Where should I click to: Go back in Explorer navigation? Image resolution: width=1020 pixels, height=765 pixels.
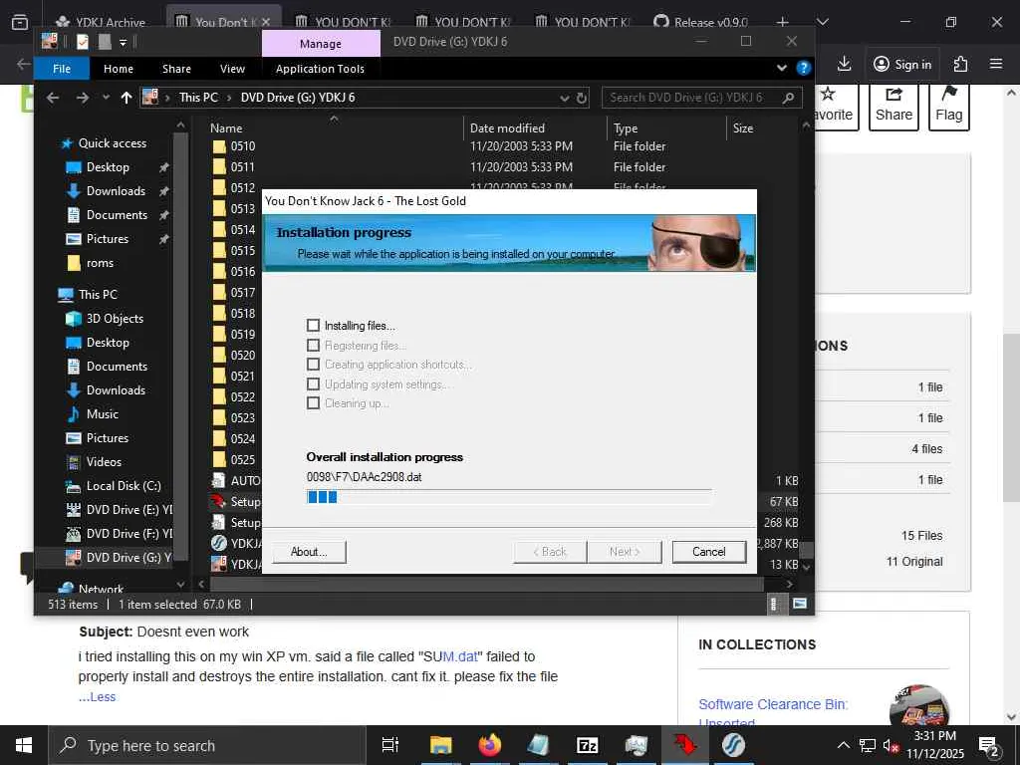point(53,98)
